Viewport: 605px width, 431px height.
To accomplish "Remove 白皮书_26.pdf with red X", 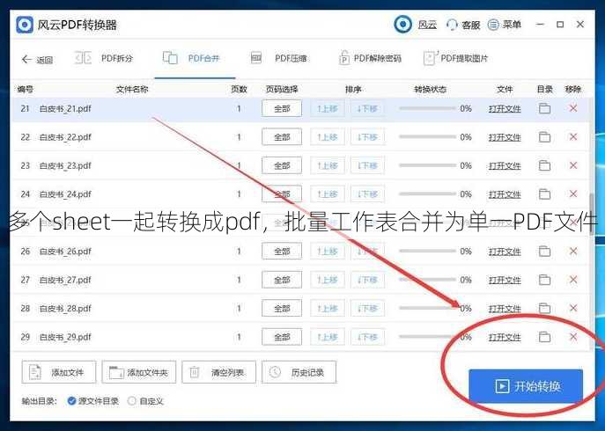I will click(x=573, y=251).
